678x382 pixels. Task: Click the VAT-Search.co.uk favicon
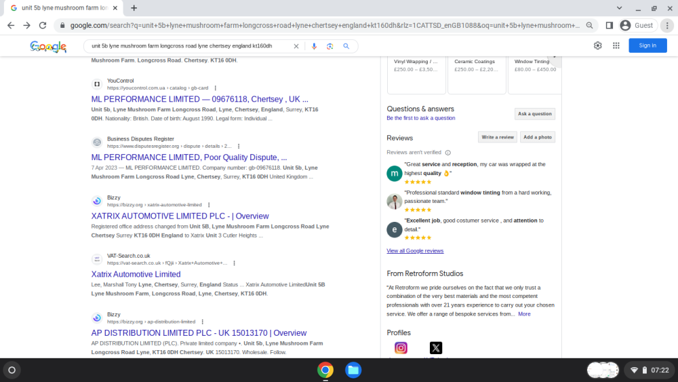97,259
